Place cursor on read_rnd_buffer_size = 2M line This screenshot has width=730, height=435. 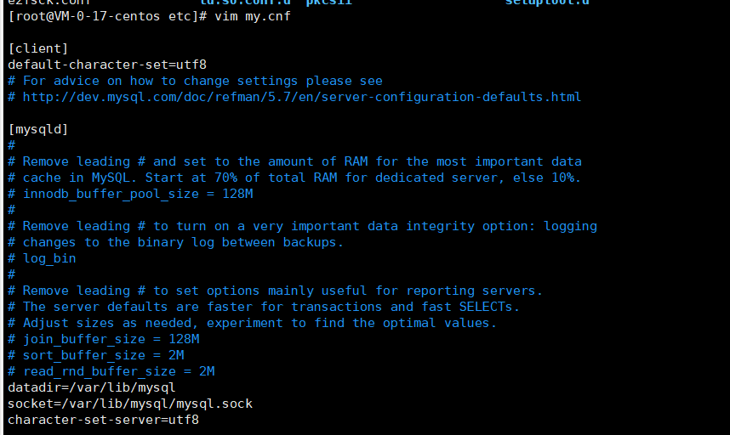click(111, 371)
